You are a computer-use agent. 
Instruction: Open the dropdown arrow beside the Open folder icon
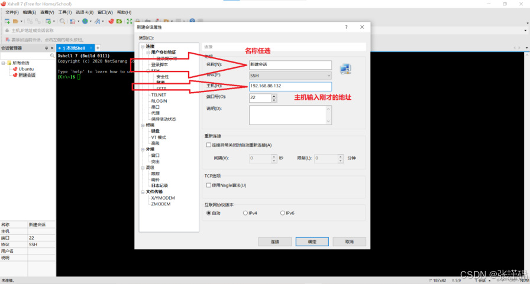point(21,21)
